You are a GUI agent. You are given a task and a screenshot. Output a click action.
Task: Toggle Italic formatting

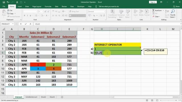[28, 16]
